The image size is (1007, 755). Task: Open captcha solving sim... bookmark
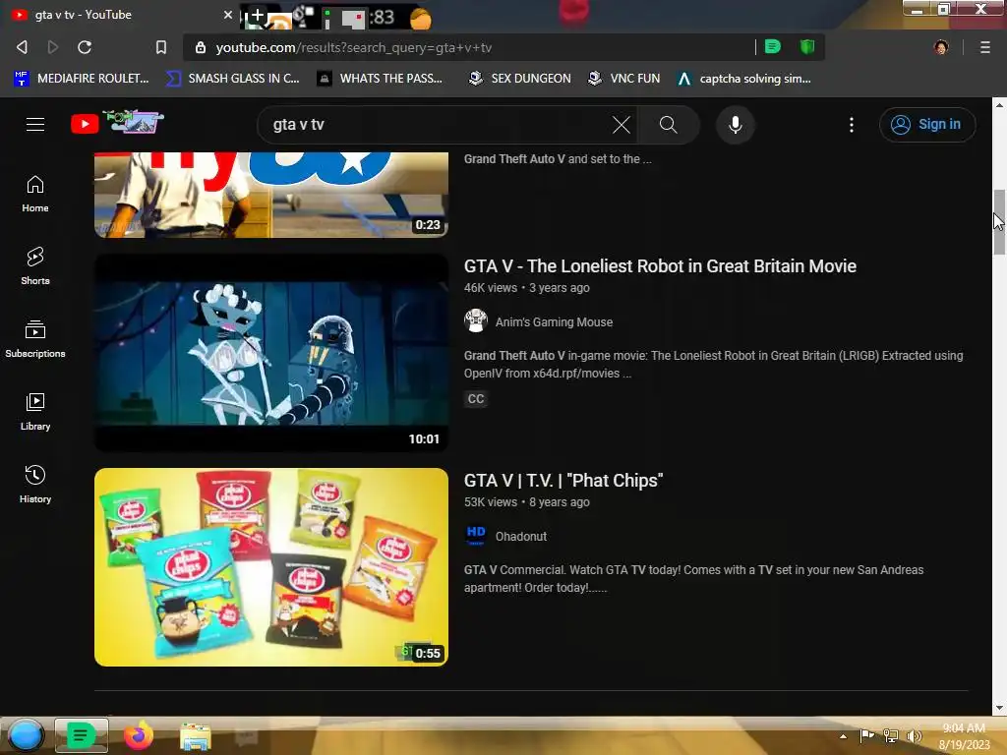(x=744, y=79)
